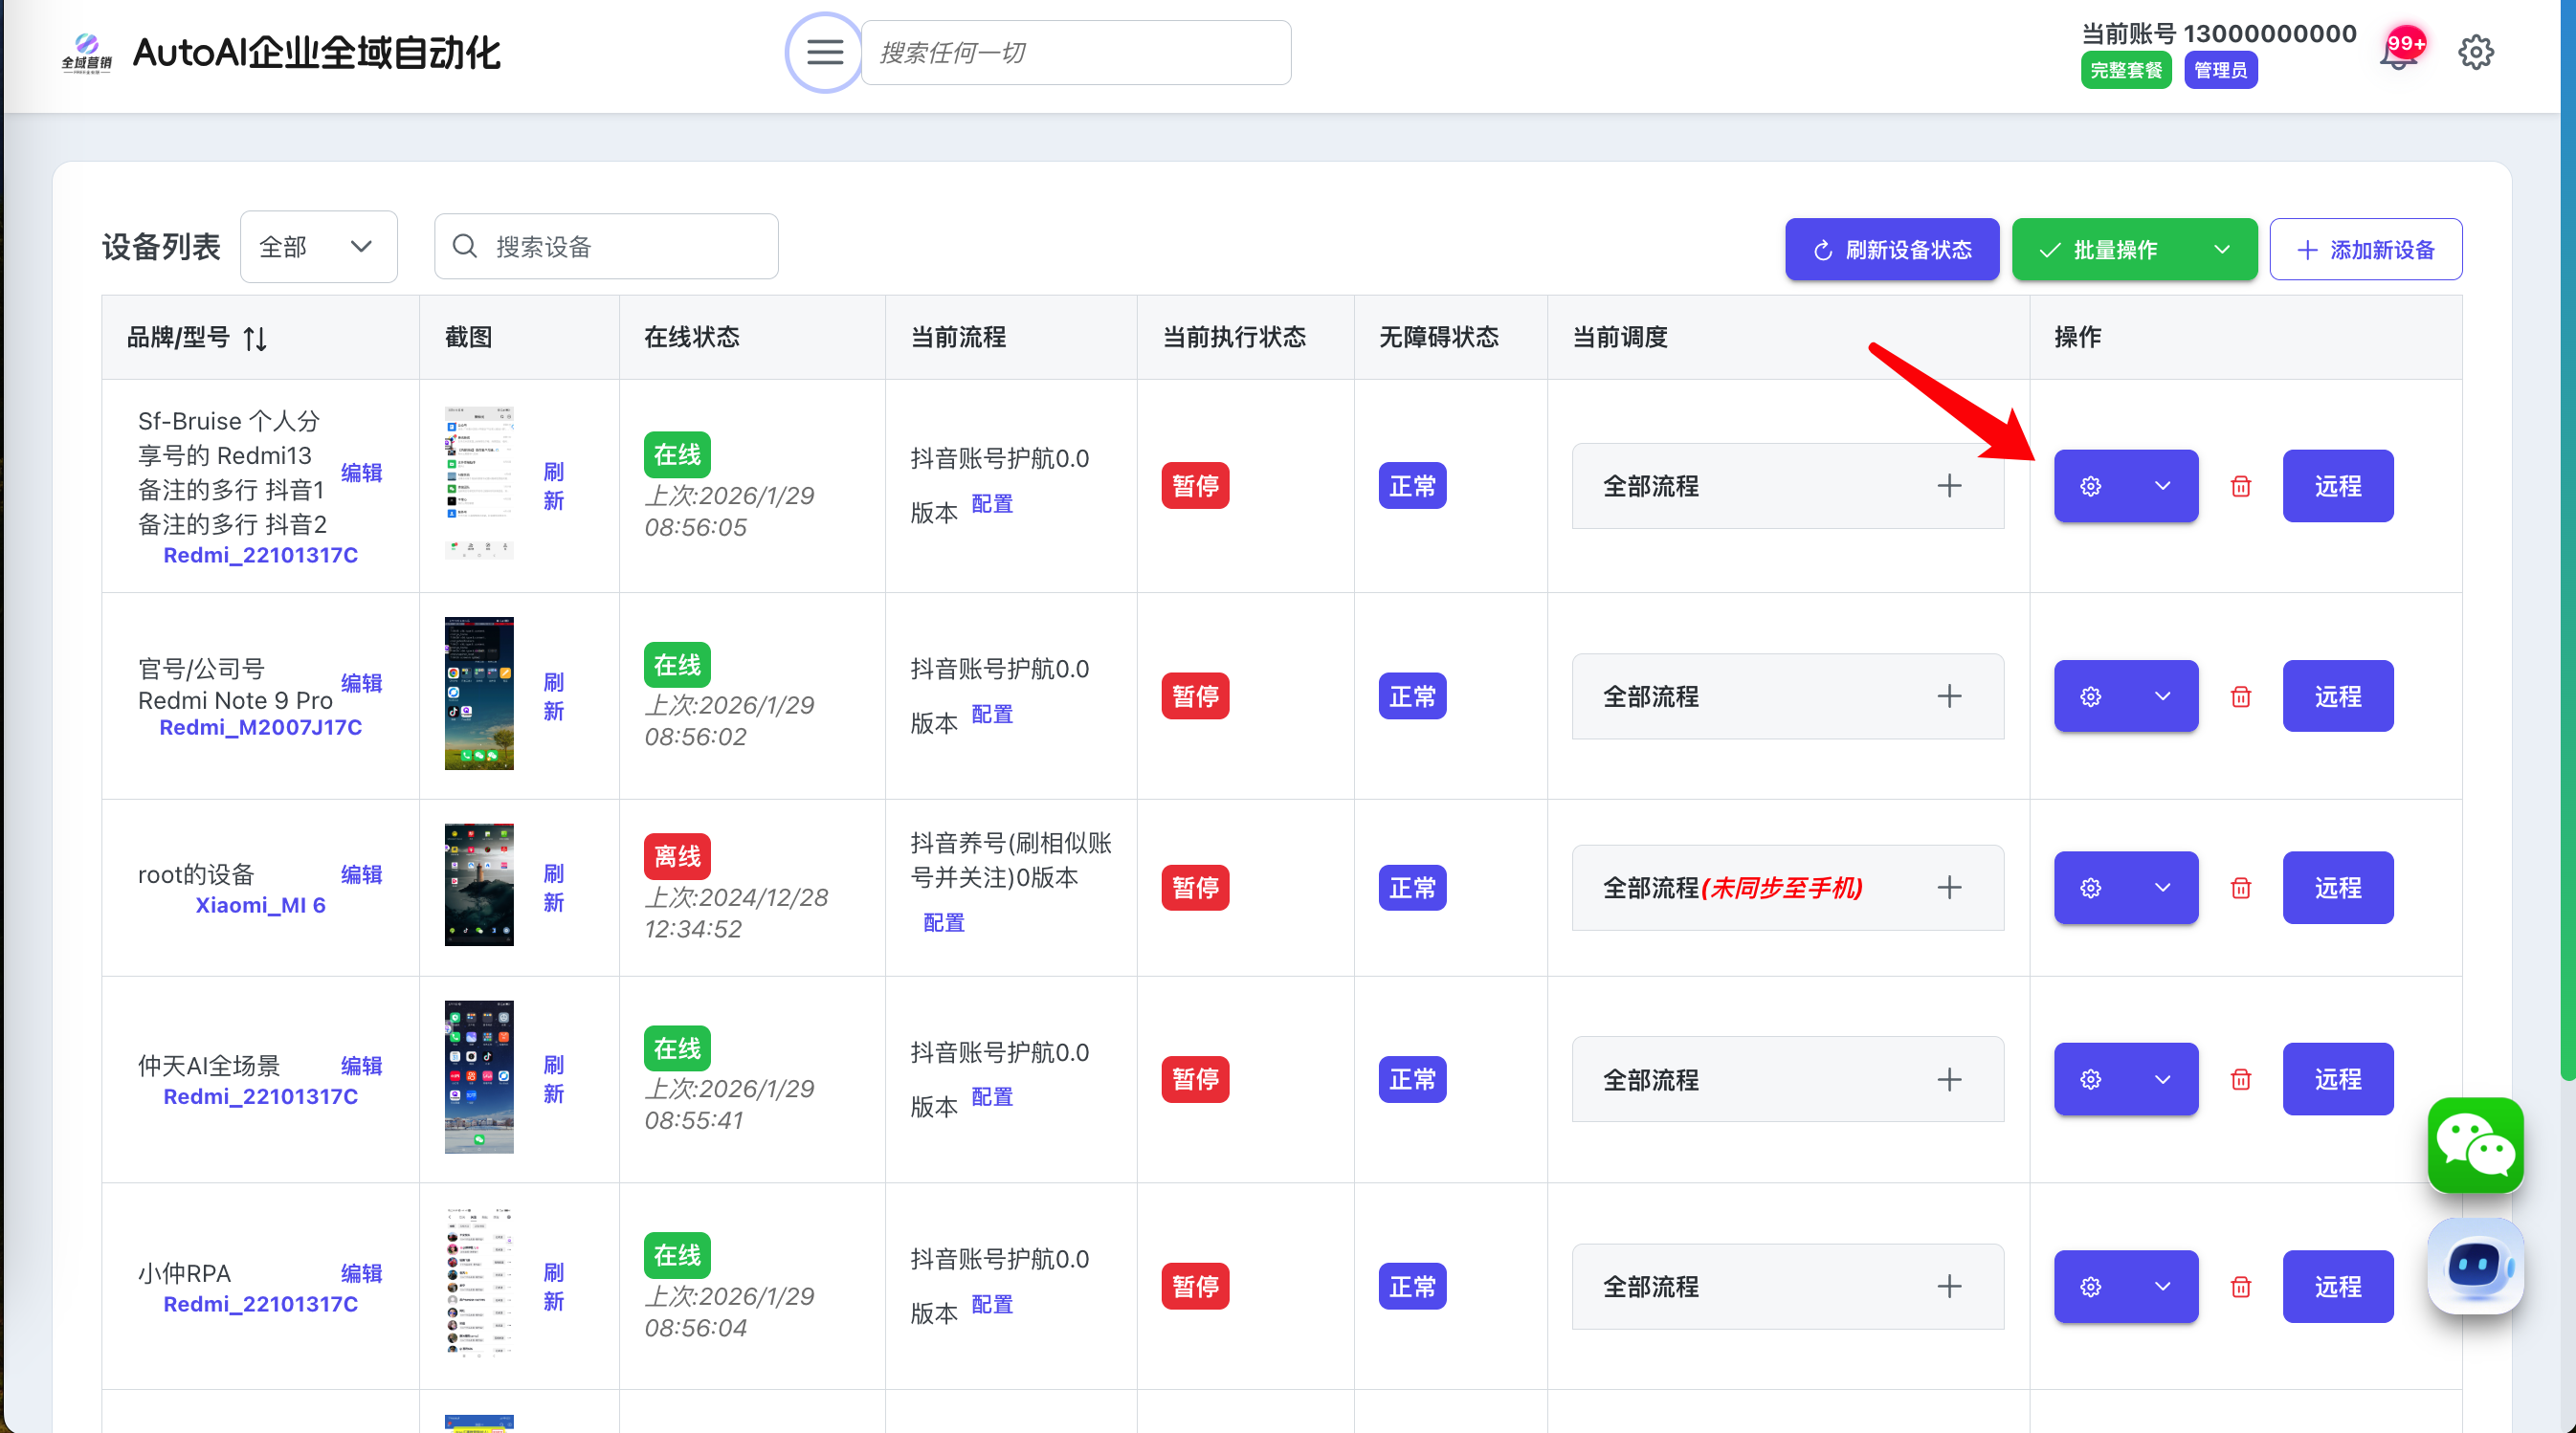Click 编辑 link for 小仲RPA device
The width and height of the screenshot is (2576, 1433).
tap(361, 1273)
